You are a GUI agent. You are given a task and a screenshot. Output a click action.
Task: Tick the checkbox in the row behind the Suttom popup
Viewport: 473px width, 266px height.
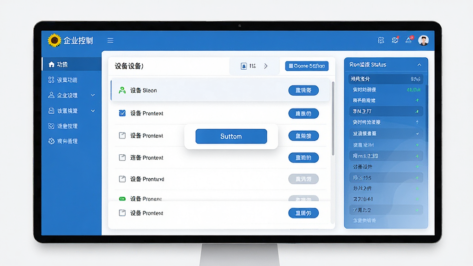click(122, 135)
